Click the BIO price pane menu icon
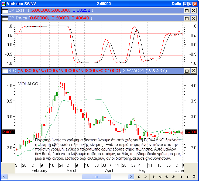Screen dimensions: 199x181 5,71
